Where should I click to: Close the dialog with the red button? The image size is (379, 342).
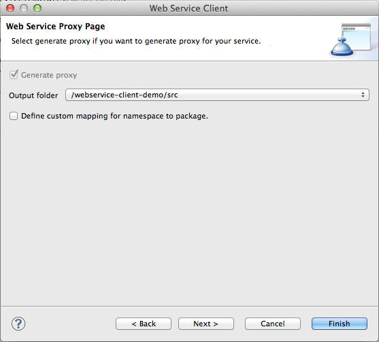tap(10, 8)
